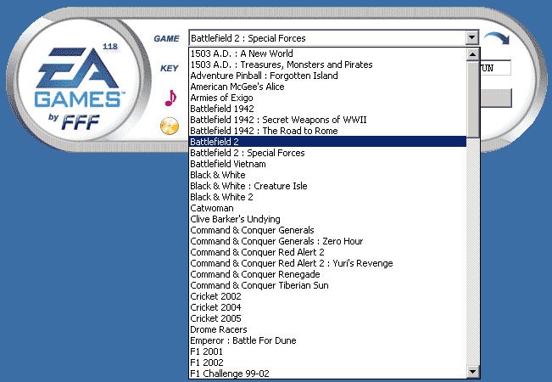Choose Battlefield Vietnam in the game list
Image resolution: width=552 pixels, height=382 pixels.
coord(326,164)
